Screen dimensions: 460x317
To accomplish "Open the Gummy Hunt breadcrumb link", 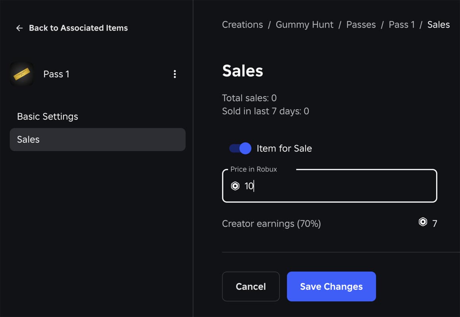I will [304, 25].
